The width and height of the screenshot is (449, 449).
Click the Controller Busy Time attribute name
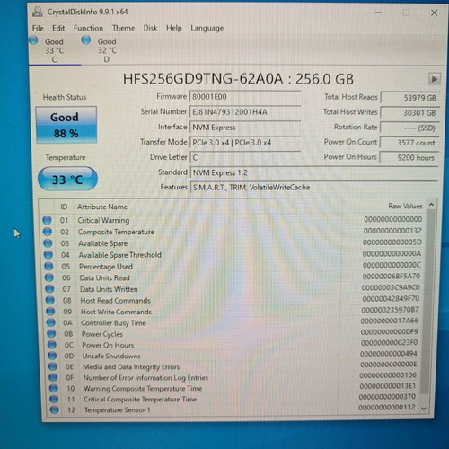click(114, 322)
